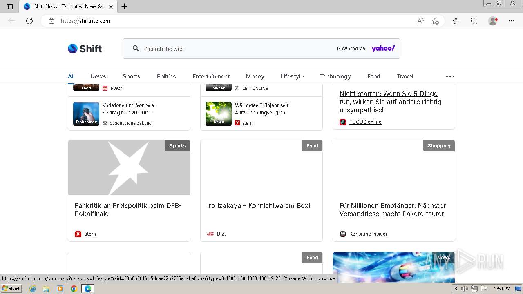523x294 pixels.
Task: Switch to the Politics category
Action: point(166,76)
